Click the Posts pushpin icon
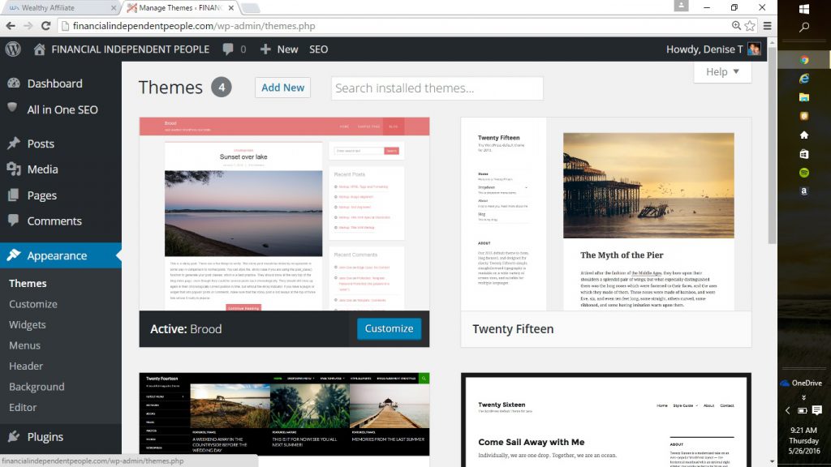831x467 pixels. click(14, 144)
